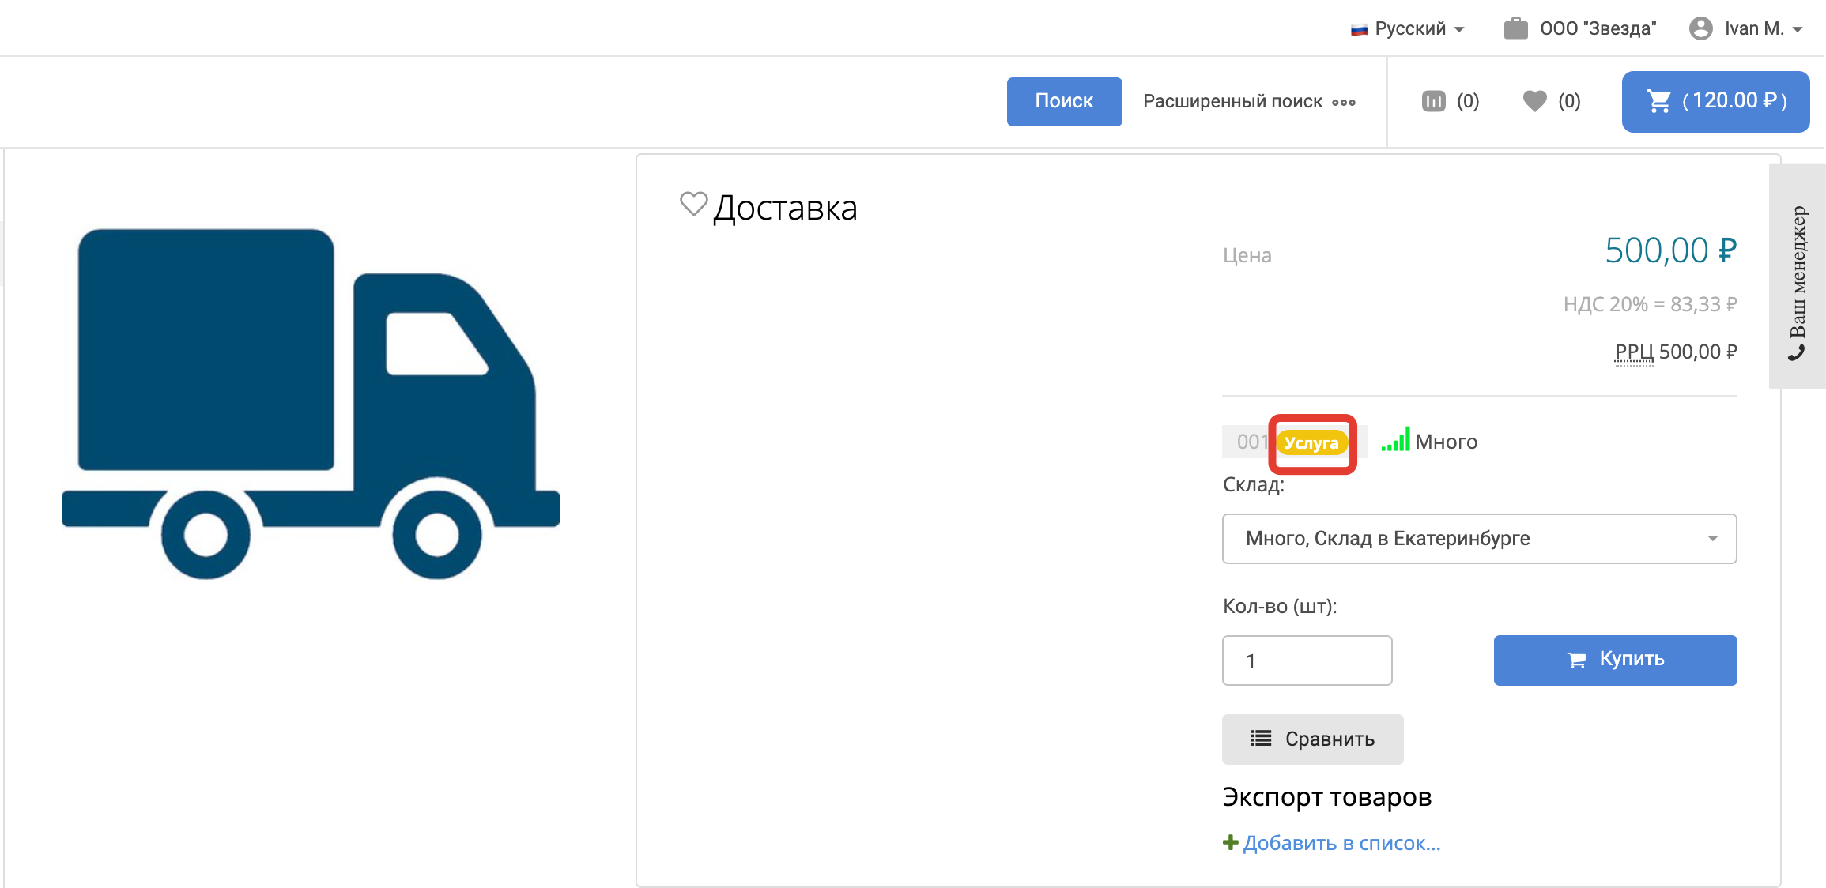
Task: Open the Ваш менеджер side tab
Action: pos(1797,277)
